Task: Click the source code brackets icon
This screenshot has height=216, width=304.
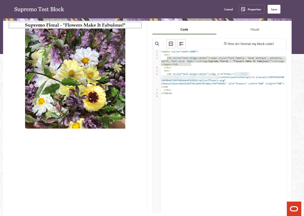Action: point(171,44)
